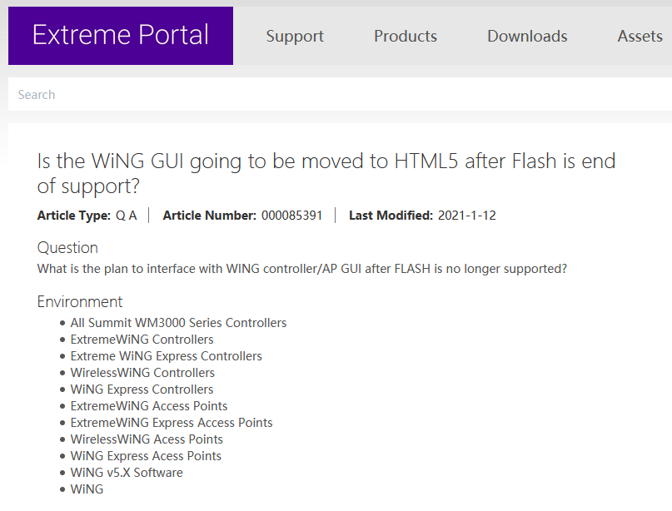Click the WiNG v5.X Software list item

click(127, 473)
